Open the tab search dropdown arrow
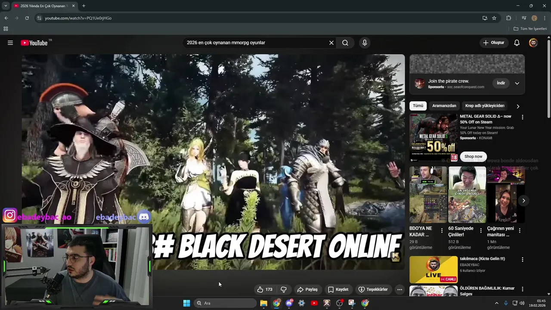Viewport: 551px width, 310px height. (x=6, y=6)
